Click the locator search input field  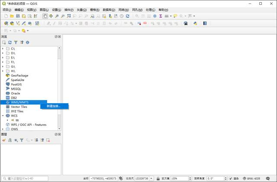[x=25, y=179]
